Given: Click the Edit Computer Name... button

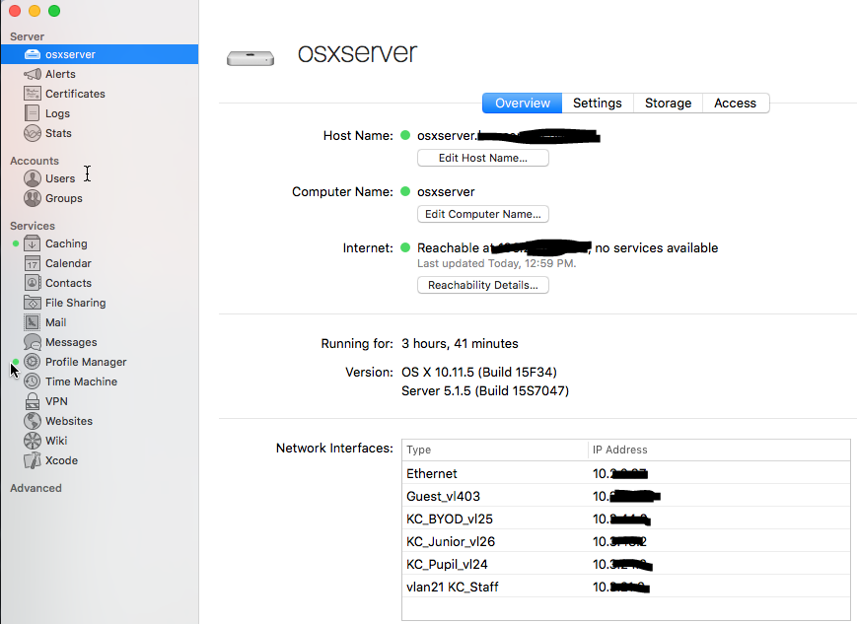Looking at the screenshot, I should click(x=482, y=214).
